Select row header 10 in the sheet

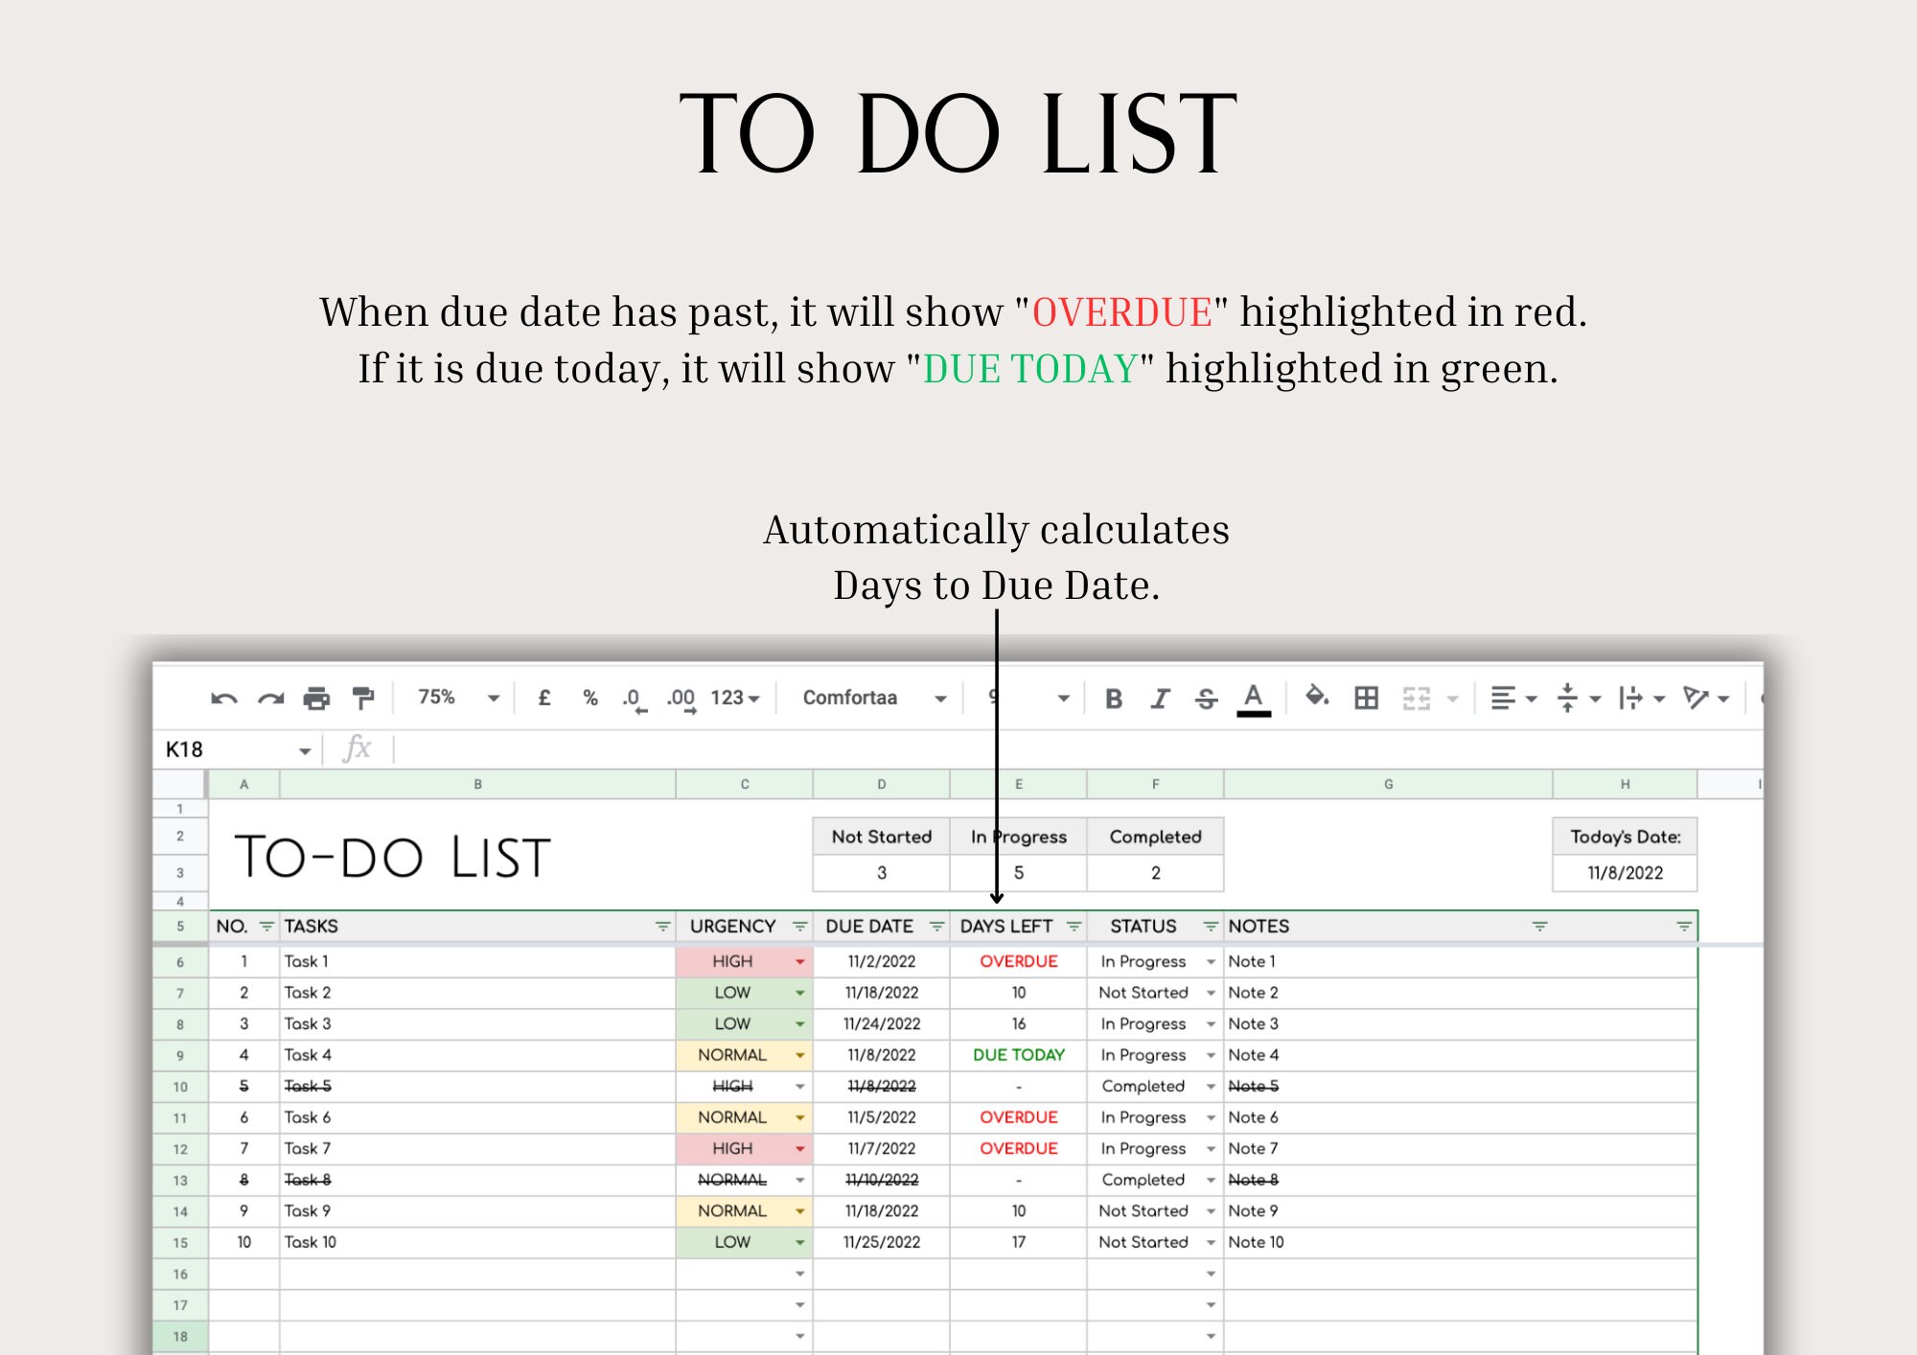tap(180, 1086)
